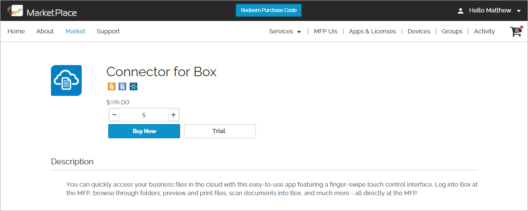The image size is (528, 211).
Task: Click the dark blue network badge icon
Action: coord(133,86)
